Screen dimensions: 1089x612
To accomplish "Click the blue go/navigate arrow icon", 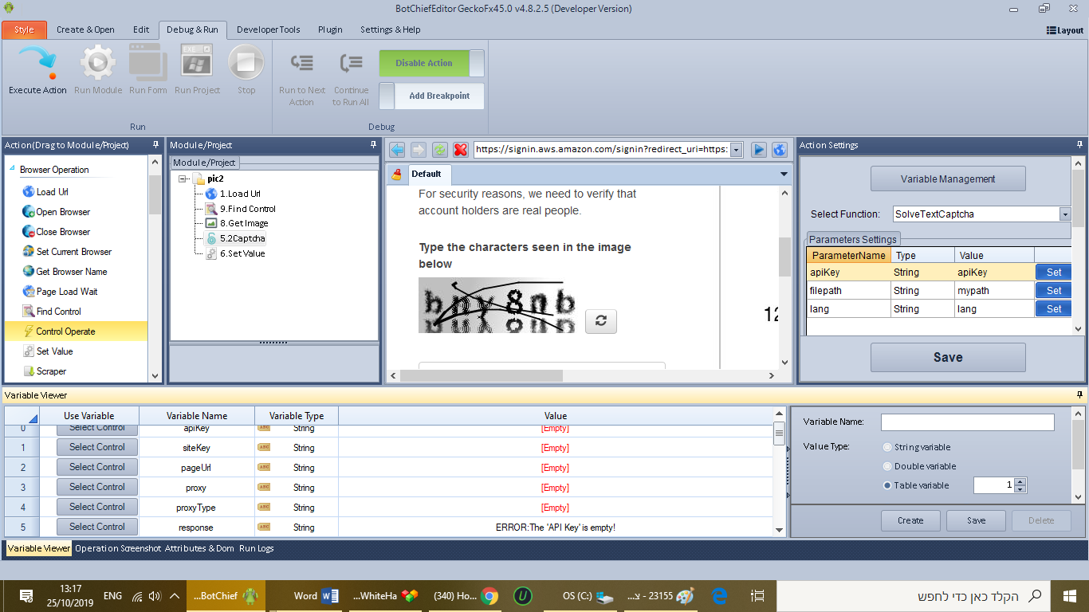I will coord(759,150).
